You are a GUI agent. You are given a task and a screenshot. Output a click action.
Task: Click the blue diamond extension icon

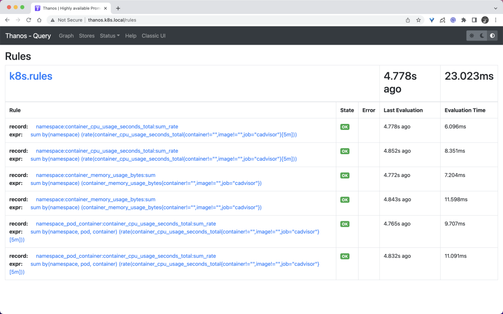[432, 20]
